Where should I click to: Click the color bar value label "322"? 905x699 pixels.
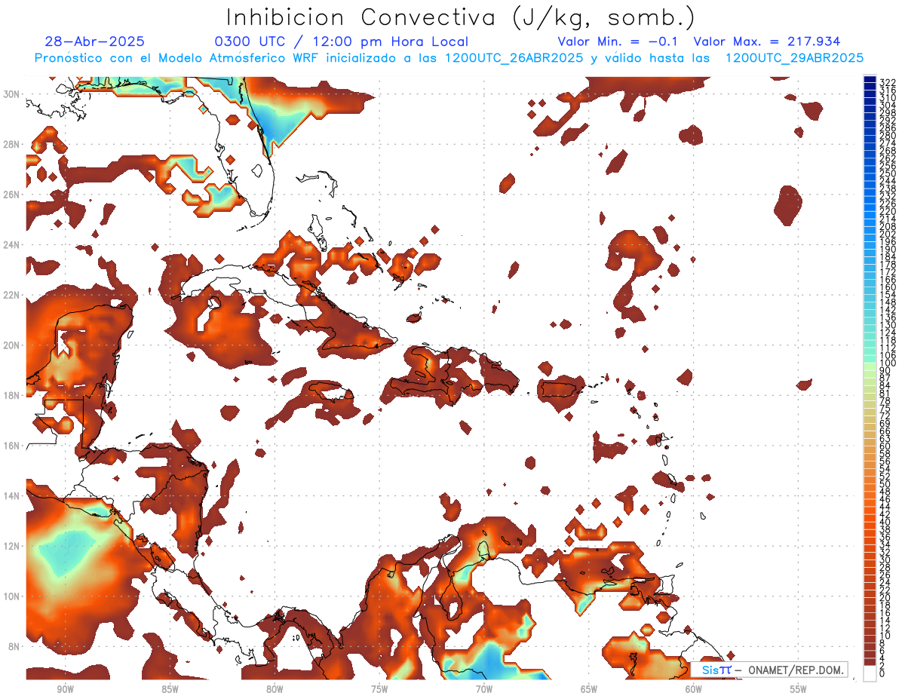pos(888,82)
